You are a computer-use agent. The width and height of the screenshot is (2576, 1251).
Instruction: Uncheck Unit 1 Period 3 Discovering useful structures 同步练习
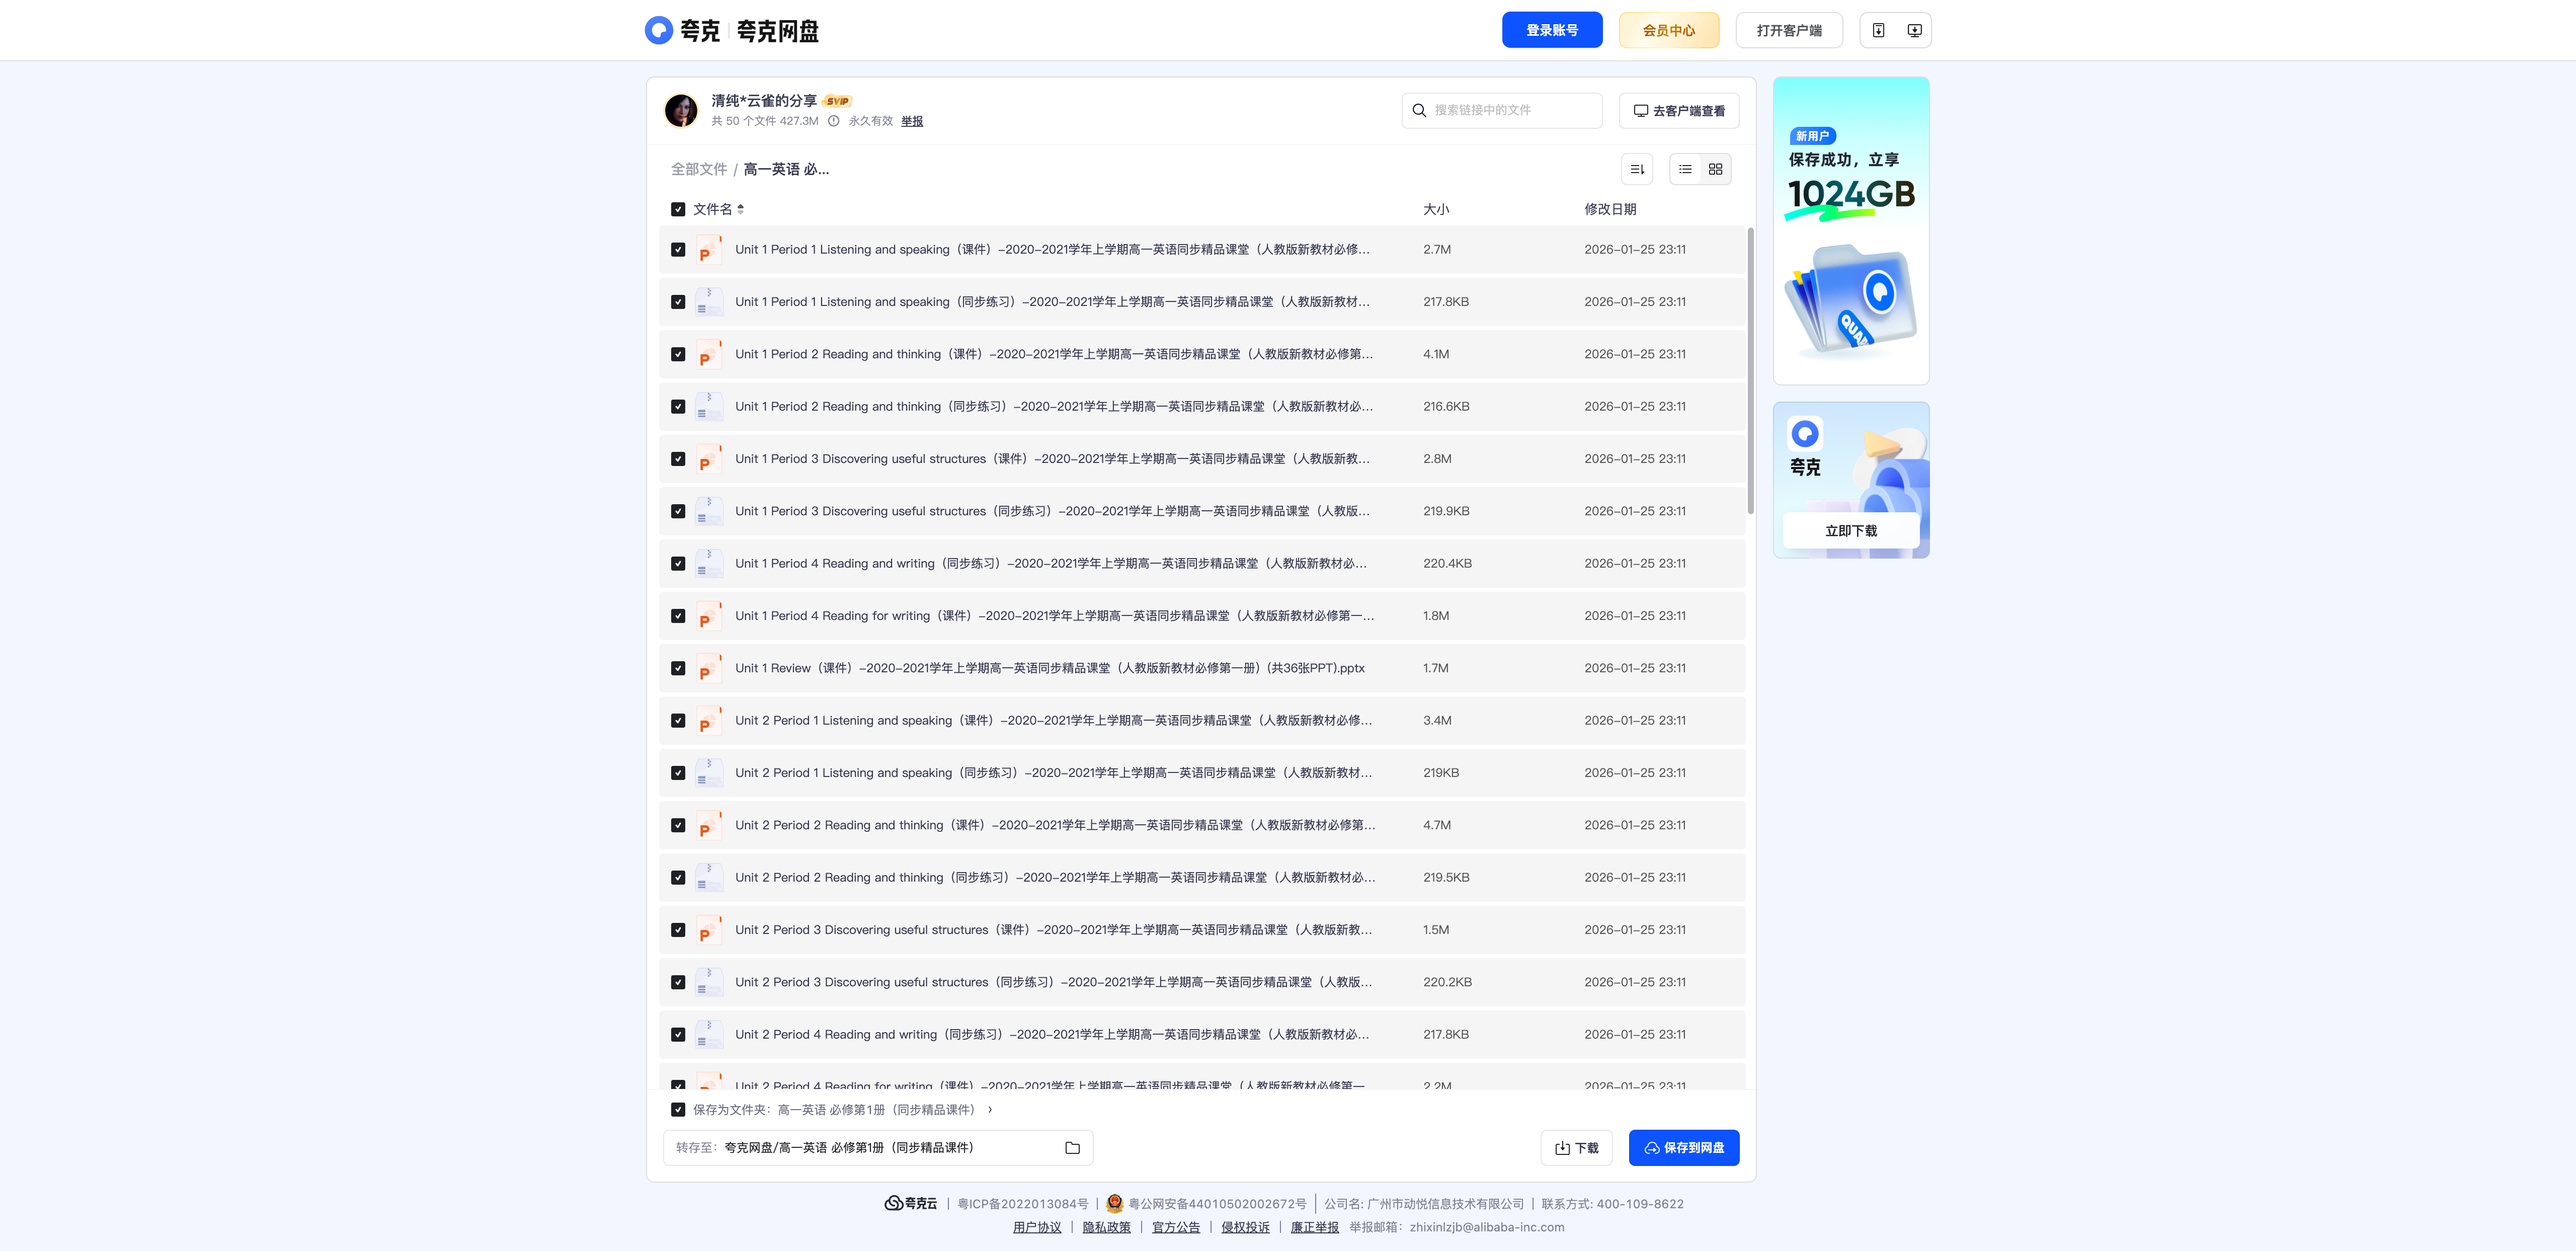(x=678, y=511)
